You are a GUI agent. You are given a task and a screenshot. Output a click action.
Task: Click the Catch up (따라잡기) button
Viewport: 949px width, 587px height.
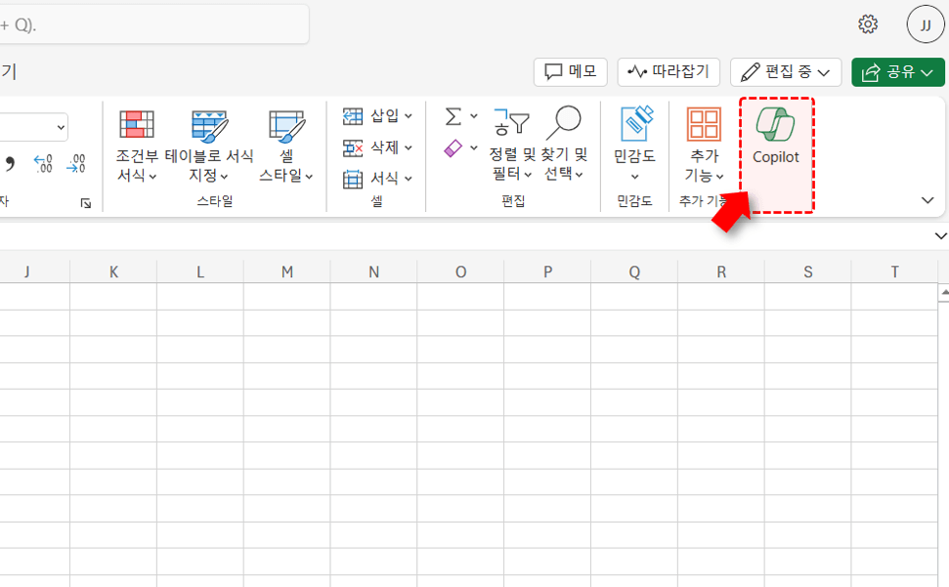point(669,72)
